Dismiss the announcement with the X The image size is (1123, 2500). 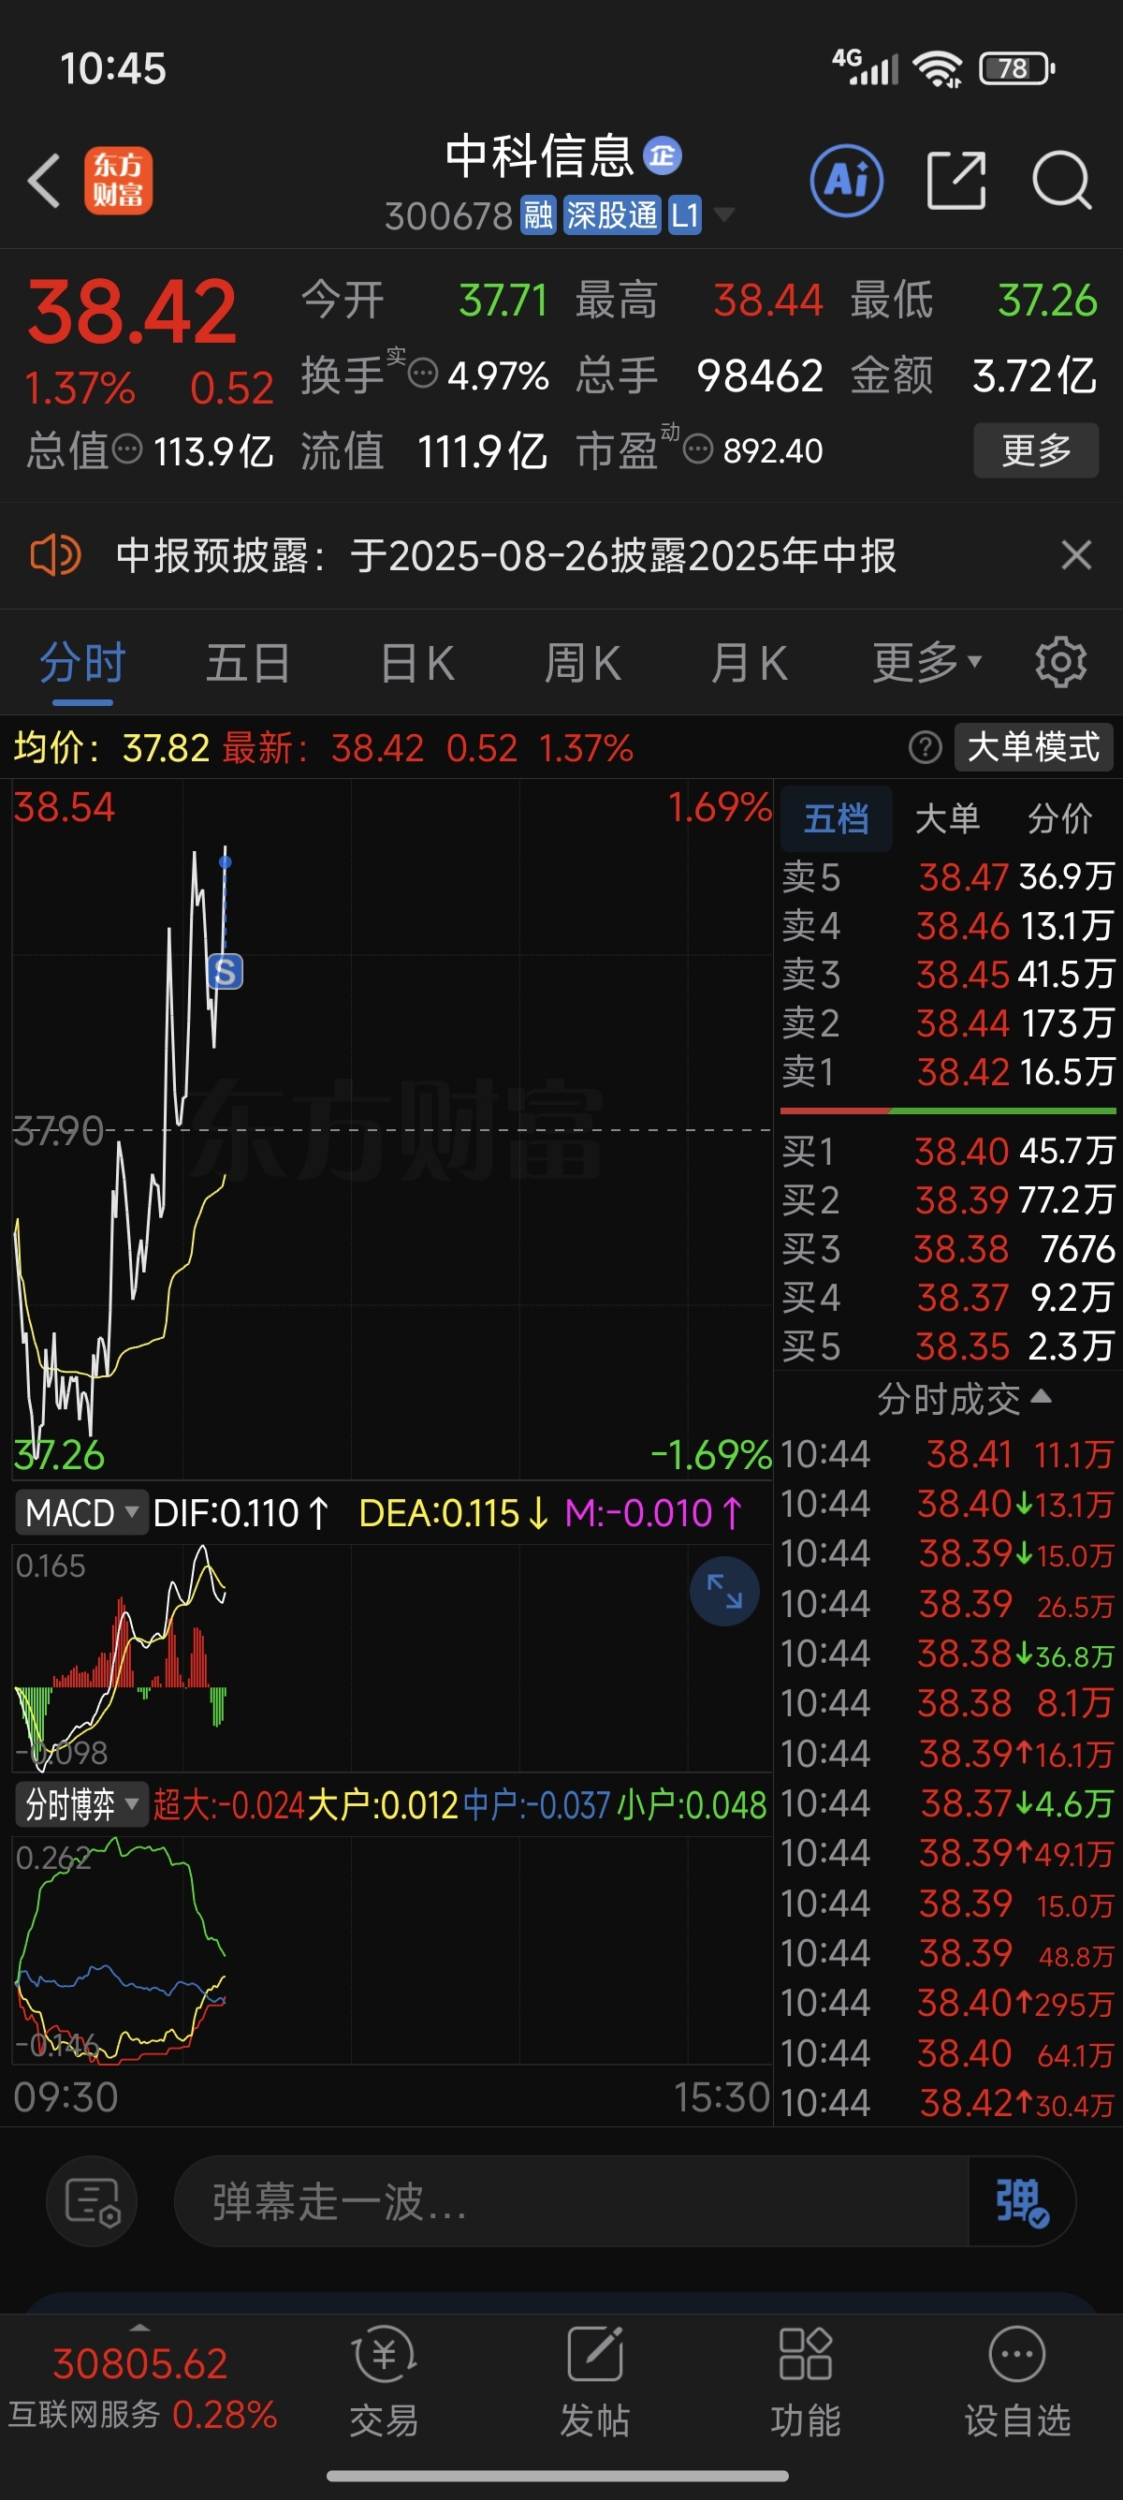point(1076,556)
